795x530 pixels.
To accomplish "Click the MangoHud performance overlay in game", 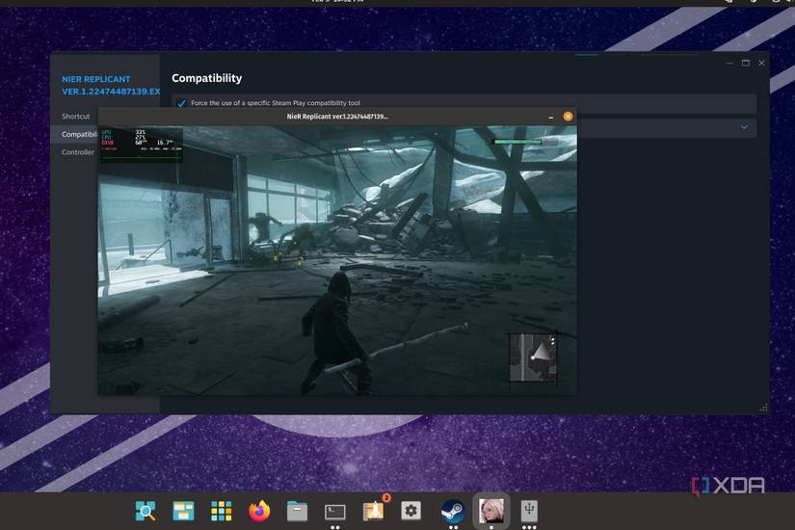I will click(x=141, y=144).
